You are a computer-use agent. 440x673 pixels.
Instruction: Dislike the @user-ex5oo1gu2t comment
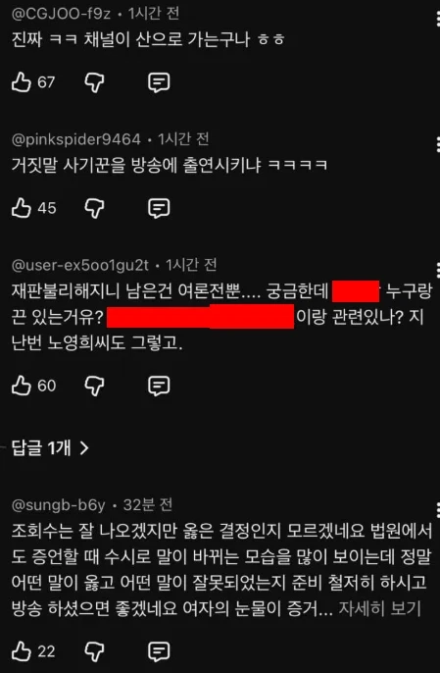coord(94,386)
